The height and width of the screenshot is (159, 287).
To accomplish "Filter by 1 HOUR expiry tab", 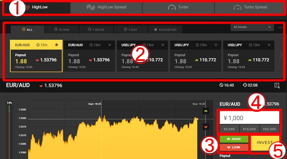I will (x=96, y=30).
